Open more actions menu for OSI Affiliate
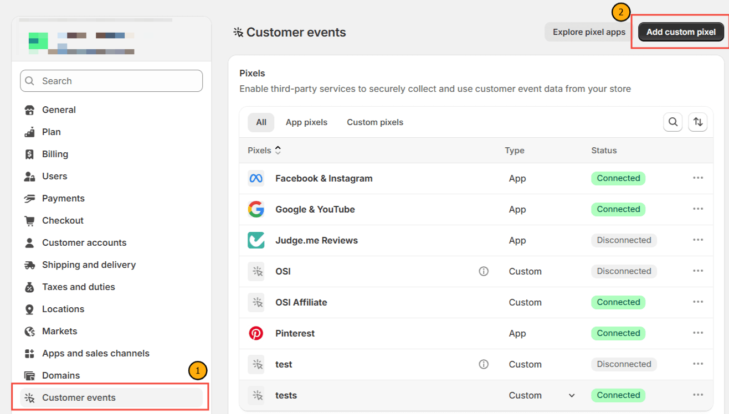729x414 pixels. click(697, 302)
